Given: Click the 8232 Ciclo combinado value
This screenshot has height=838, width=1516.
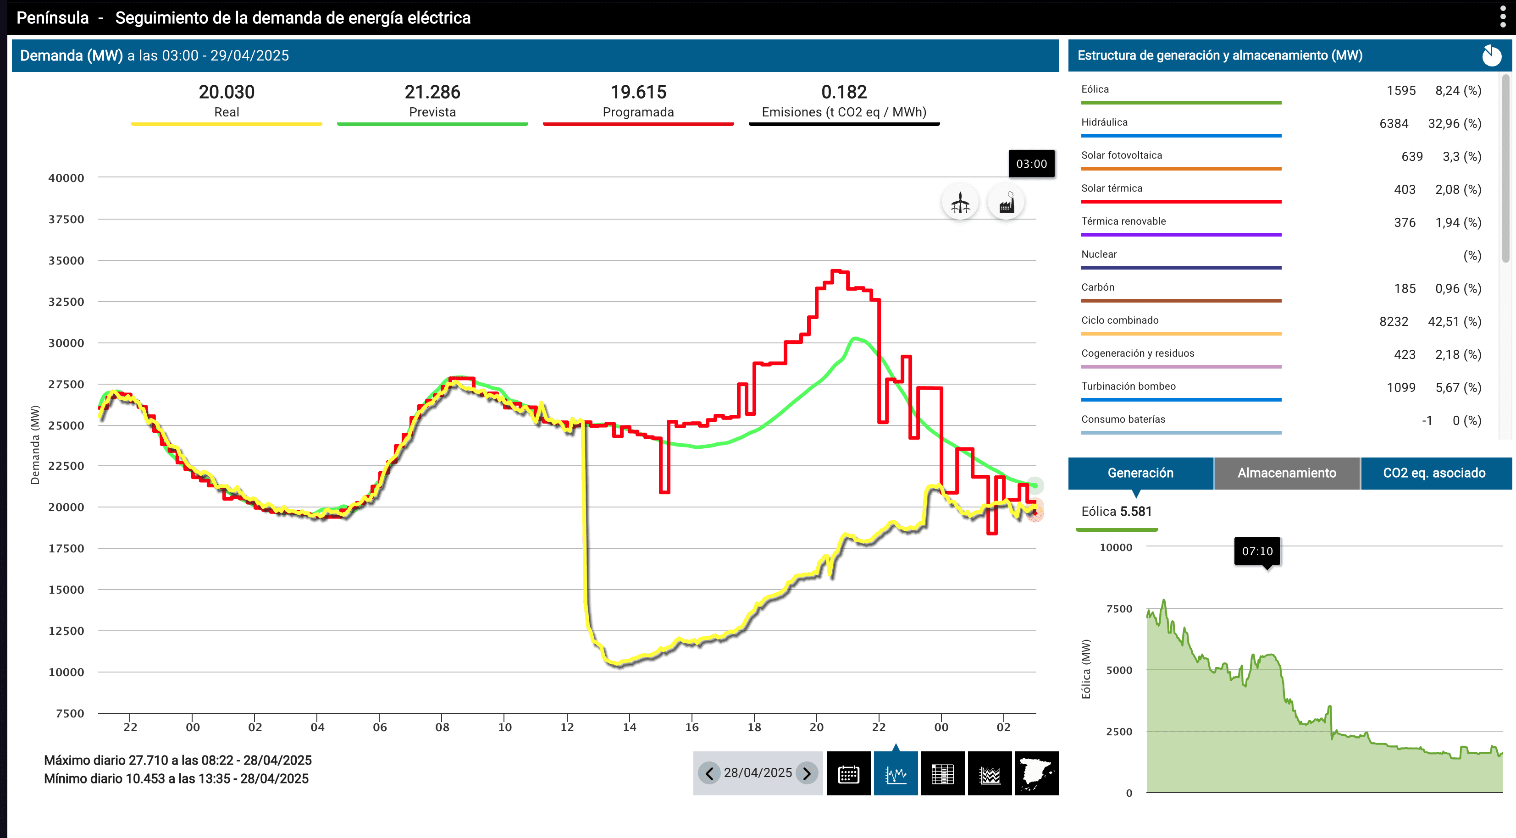Looking at the screenshot, I should (x=1394, y=322).
